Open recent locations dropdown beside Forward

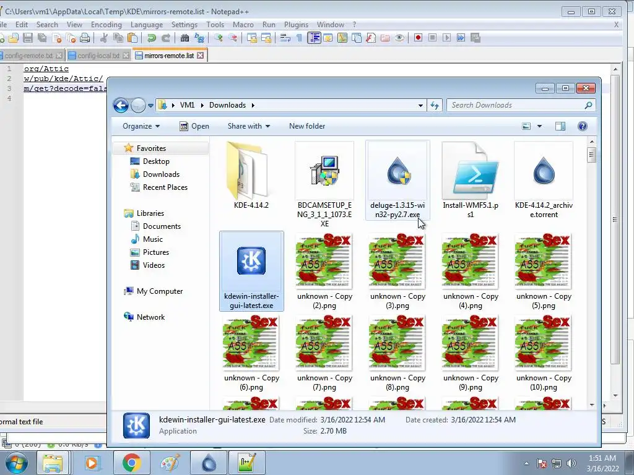click(150, 105)
